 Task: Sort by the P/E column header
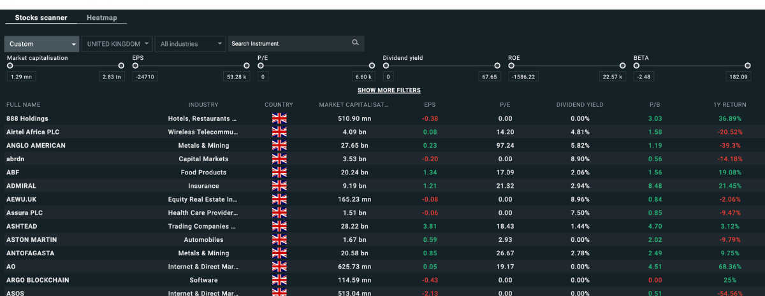pyautogui.click(x=505, y=105)
